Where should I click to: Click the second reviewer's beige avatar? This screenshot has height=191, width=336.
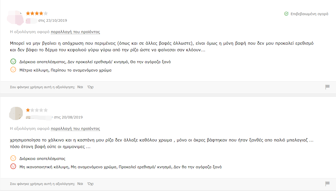tap(16, 113)
